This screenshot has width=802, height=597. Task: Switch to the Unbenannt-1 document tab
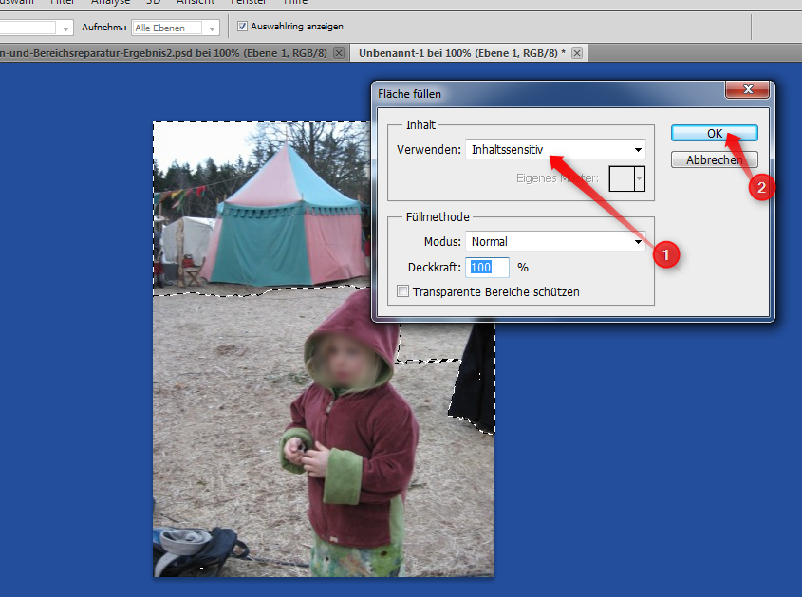(460, 53)
